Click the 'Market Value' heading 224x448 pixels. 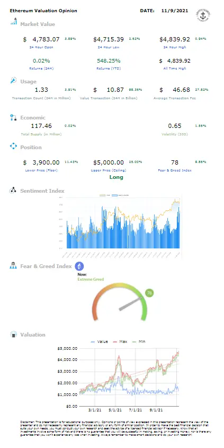pyautogui.click(x=37, y=24)
